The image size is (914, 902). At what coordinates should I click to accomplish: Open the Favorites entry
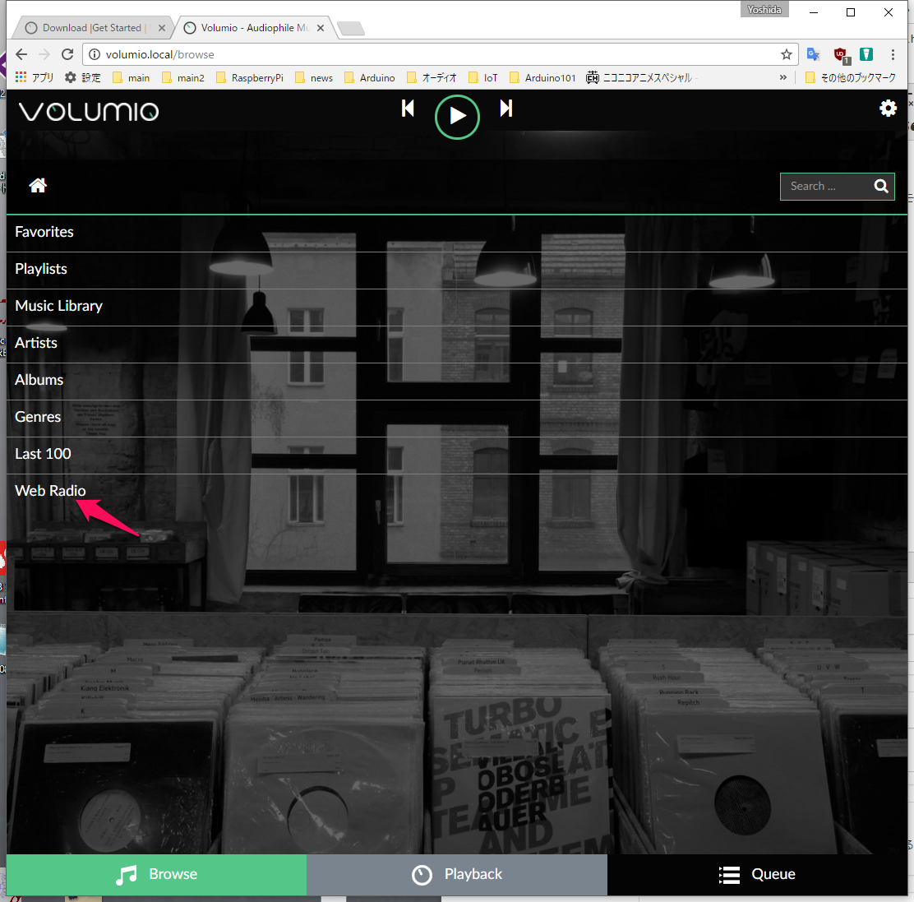pyautogui.click(x=44, y=232)
